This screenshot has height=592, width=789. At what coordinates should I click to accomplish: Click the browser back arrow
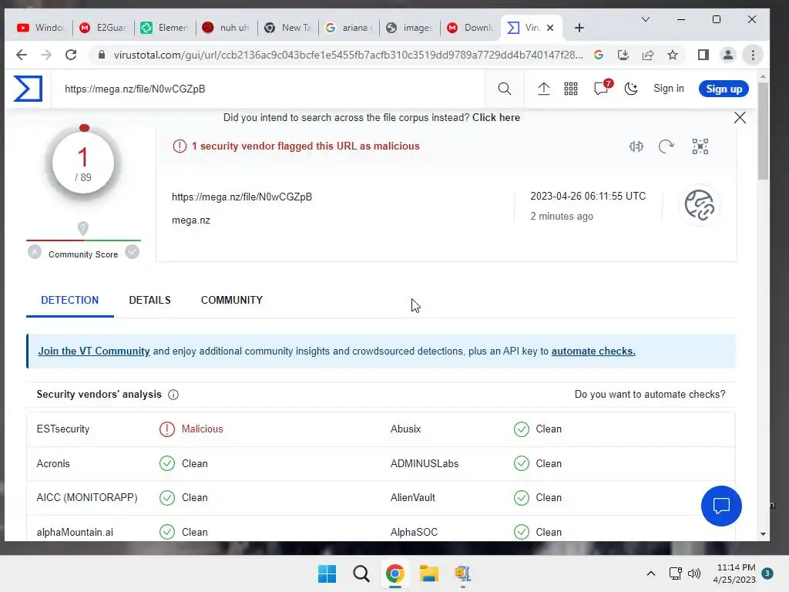(21, 55)
